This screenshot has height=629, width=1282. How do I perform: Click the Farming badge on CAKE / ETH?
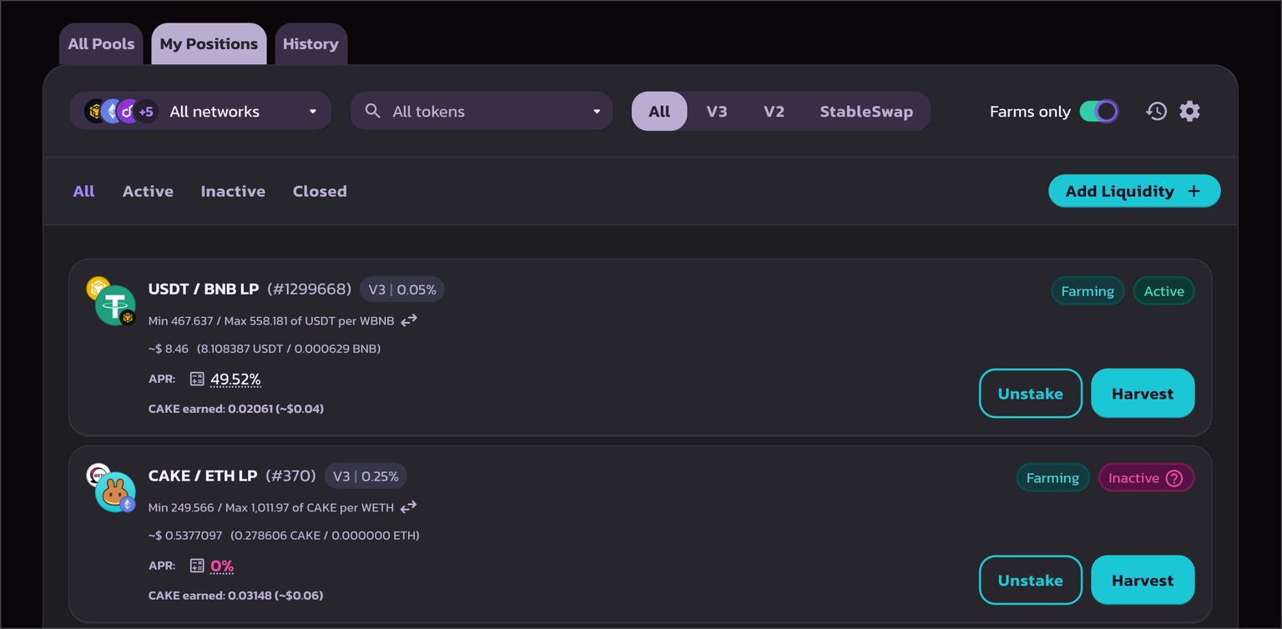coord(1052,478)
